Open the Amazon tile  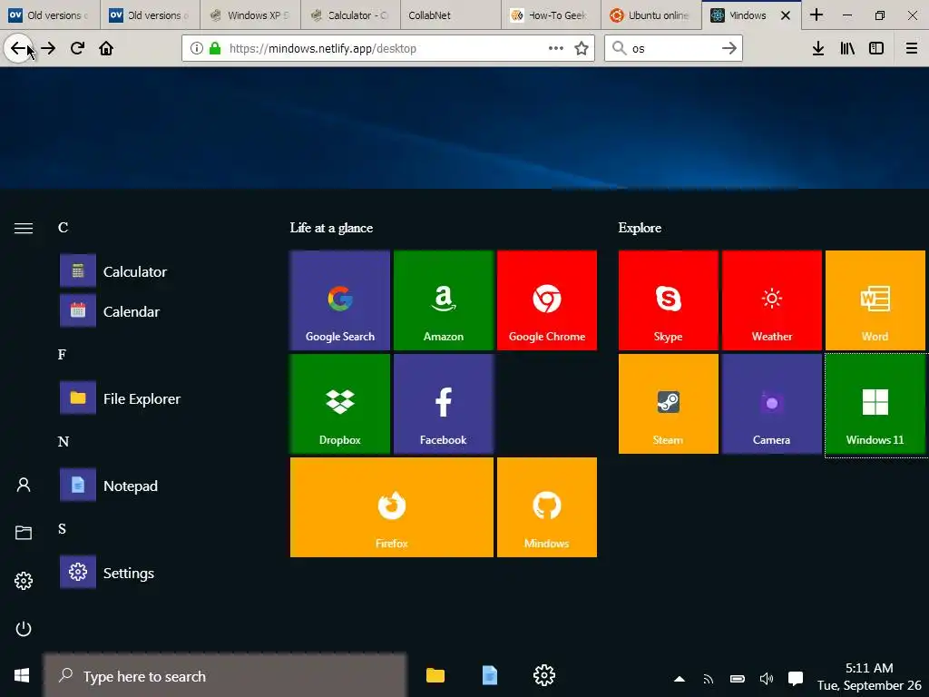tap(443, 299)
